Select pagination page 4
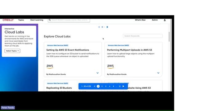Viewport: 197px width, 111px height. 110,86
